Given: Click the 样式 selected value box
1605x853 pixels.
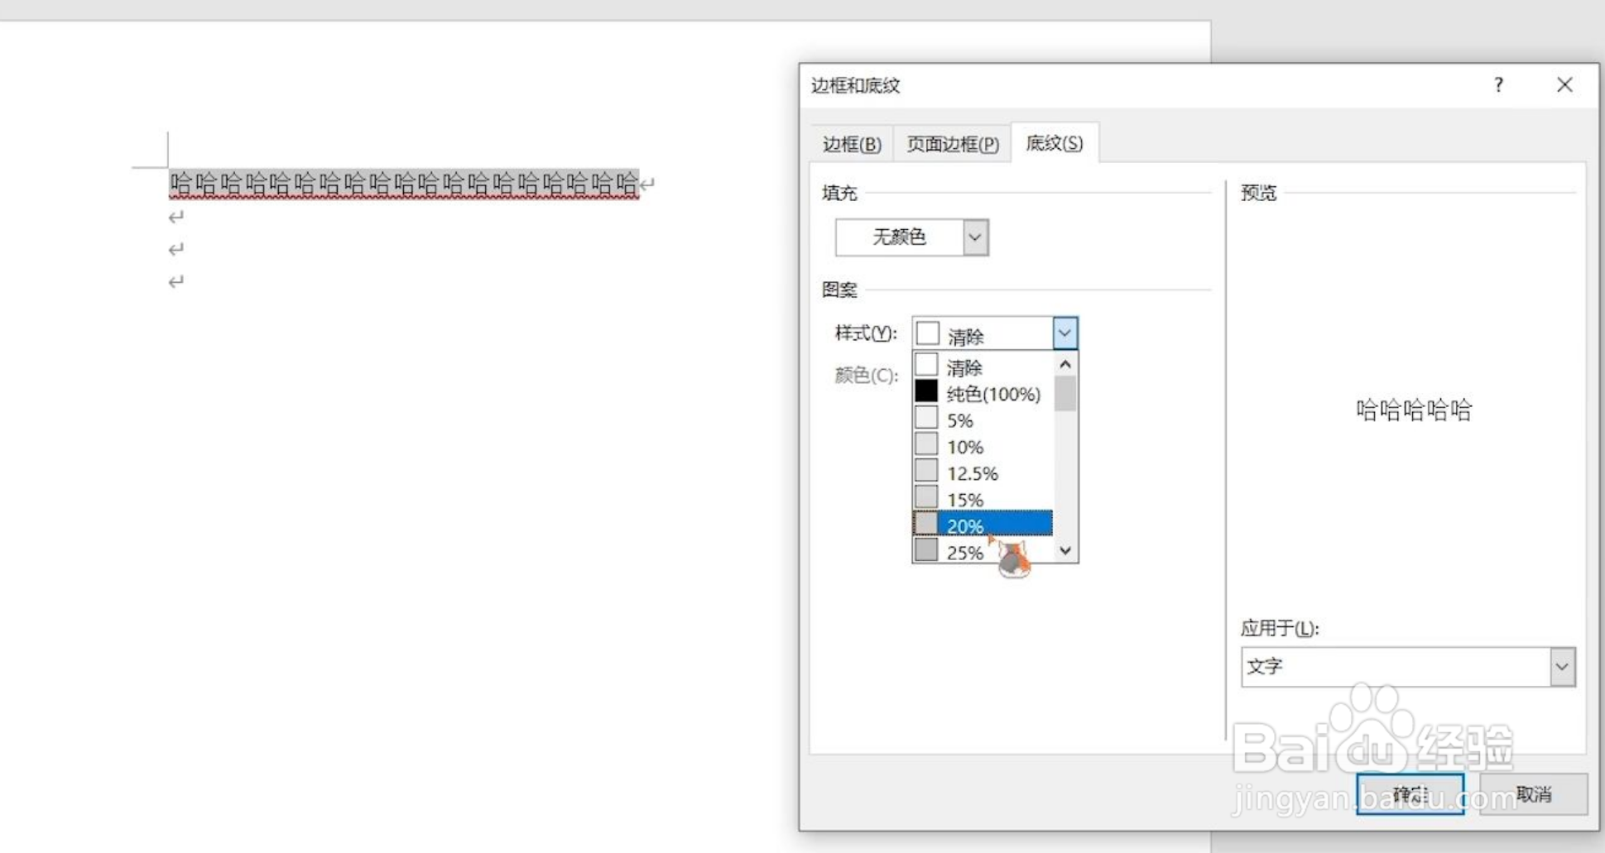Looking at the screenshot, I should 983,333.
